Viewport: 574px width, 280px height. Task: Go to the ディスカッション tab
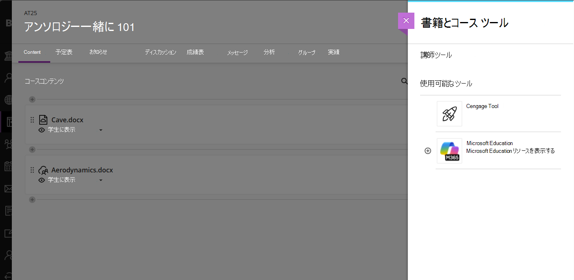click(160, 52)
